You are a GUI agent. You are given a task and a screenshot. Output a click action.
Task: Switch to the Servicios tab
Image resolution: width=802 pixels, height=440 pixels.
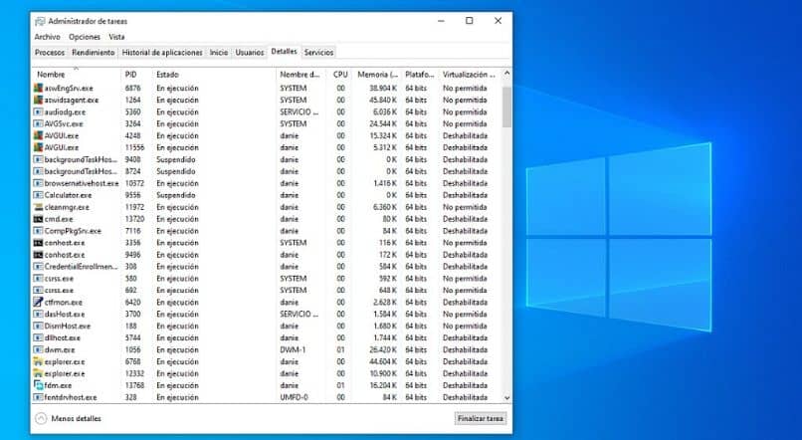[x=318, y=52]
